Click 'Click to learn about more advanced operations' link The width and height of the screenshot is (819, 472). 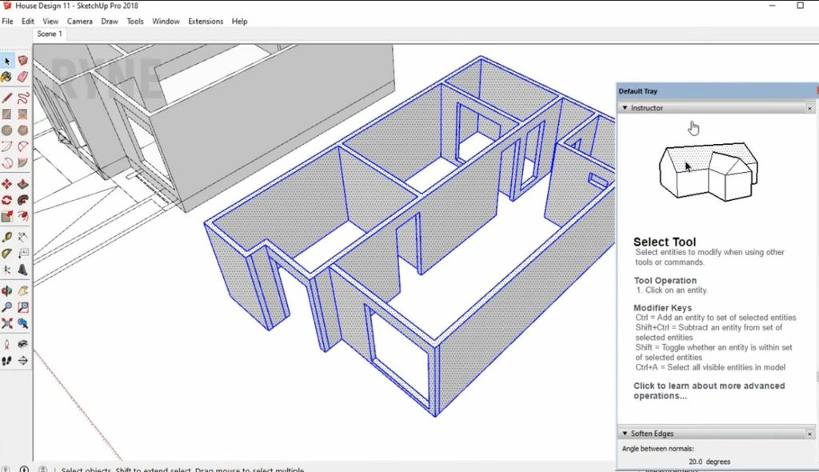[709, 390]
